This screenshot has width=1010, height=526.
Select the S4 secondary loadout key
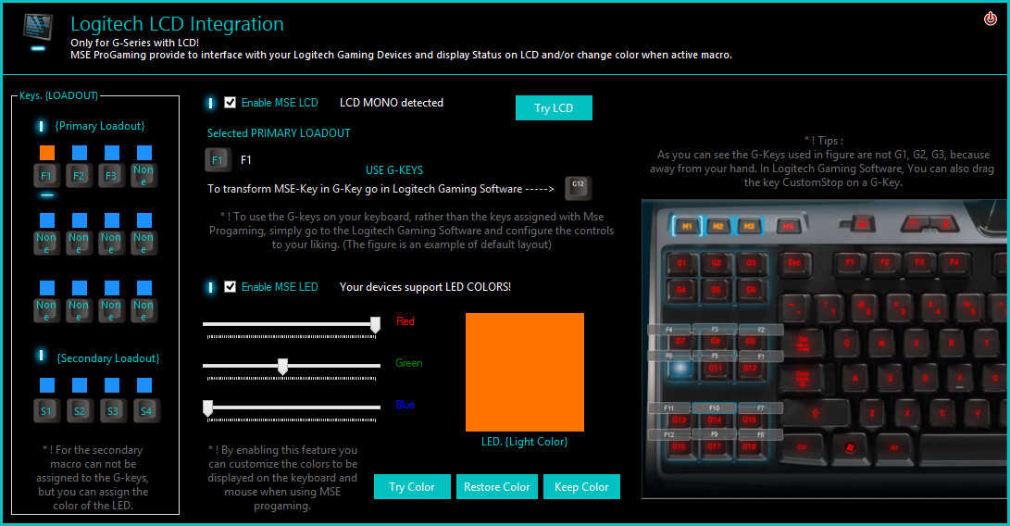[146, 410]
